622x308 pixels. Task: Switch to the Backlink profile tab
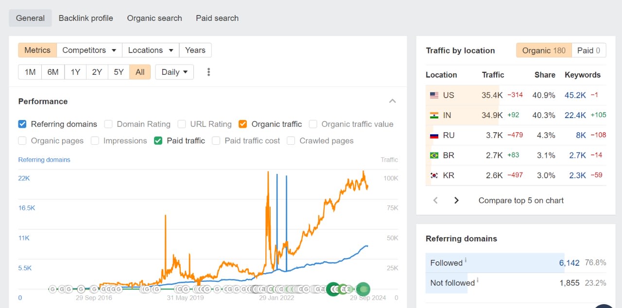[x=86, y=18]
